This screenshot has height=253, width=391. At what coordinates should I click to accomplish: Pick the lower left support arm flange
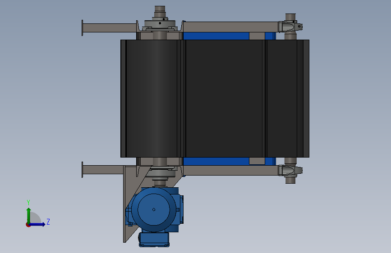point(82,170)
